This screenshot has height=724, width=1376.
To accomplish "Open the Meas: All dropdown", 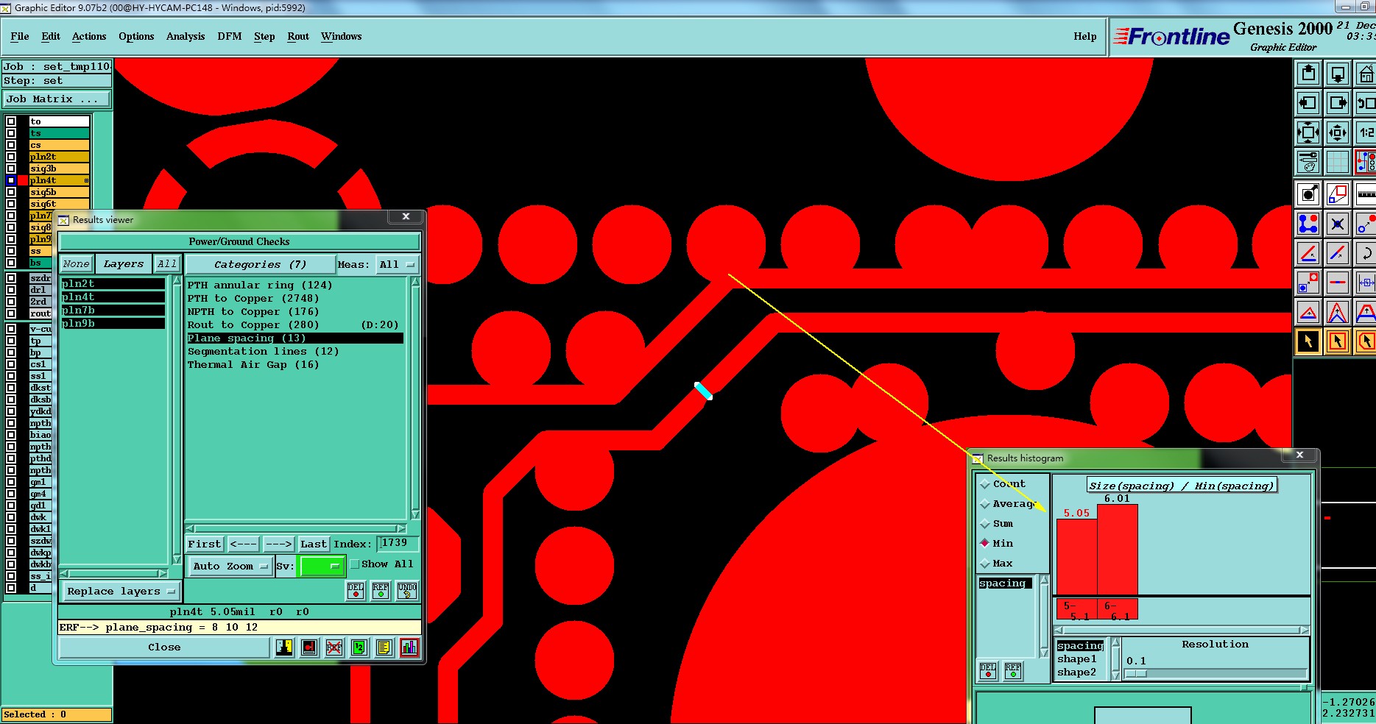I will pos(397,264).
